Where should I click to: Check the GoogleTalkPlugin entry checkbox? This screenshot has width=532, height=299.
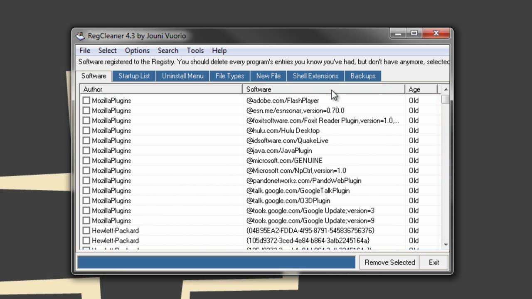click(86, 191)
